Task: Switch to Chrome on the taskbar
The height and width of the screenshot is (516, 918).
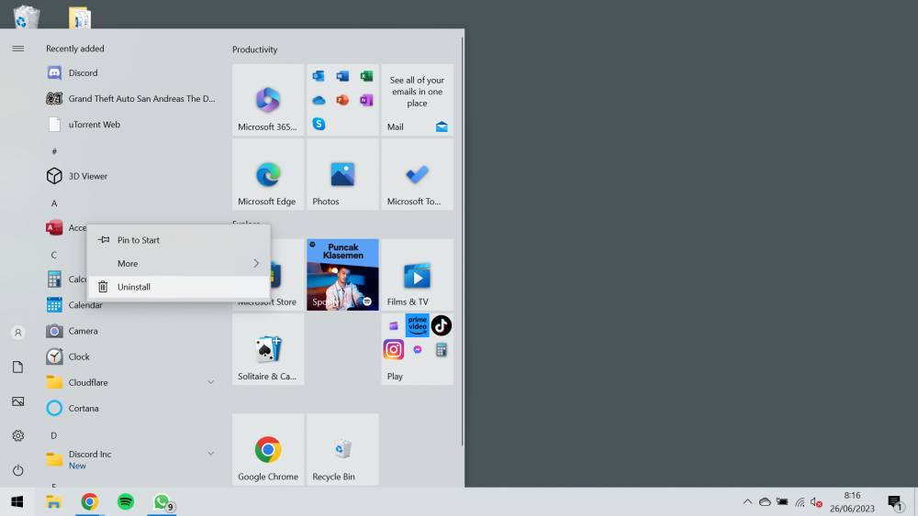Action: point(90,502)
